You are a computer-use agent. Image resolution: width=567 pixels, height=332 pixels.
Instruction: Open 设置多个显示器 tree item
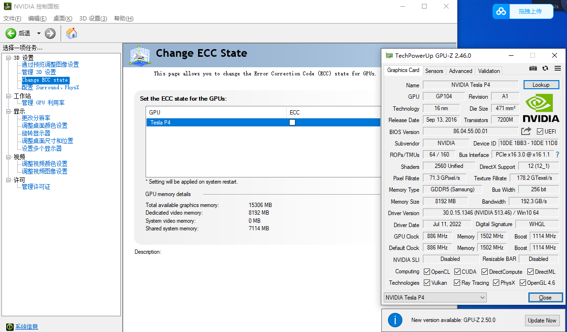42,148
